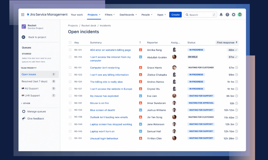Check the box for RD-111
Image resolution: width=268 pixels, height=160 pixels.
[70, 67]
